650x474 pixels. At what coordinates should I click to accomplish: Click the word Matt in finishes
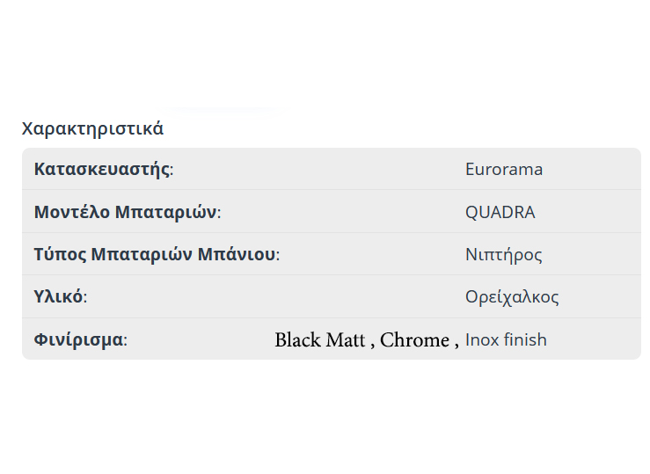click(346, 340)
